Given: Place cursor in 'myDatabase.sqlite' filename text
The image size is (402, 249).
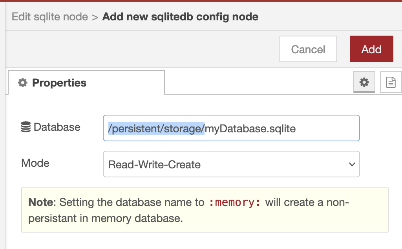Looking at the screenshot, I should pos(250,128).
